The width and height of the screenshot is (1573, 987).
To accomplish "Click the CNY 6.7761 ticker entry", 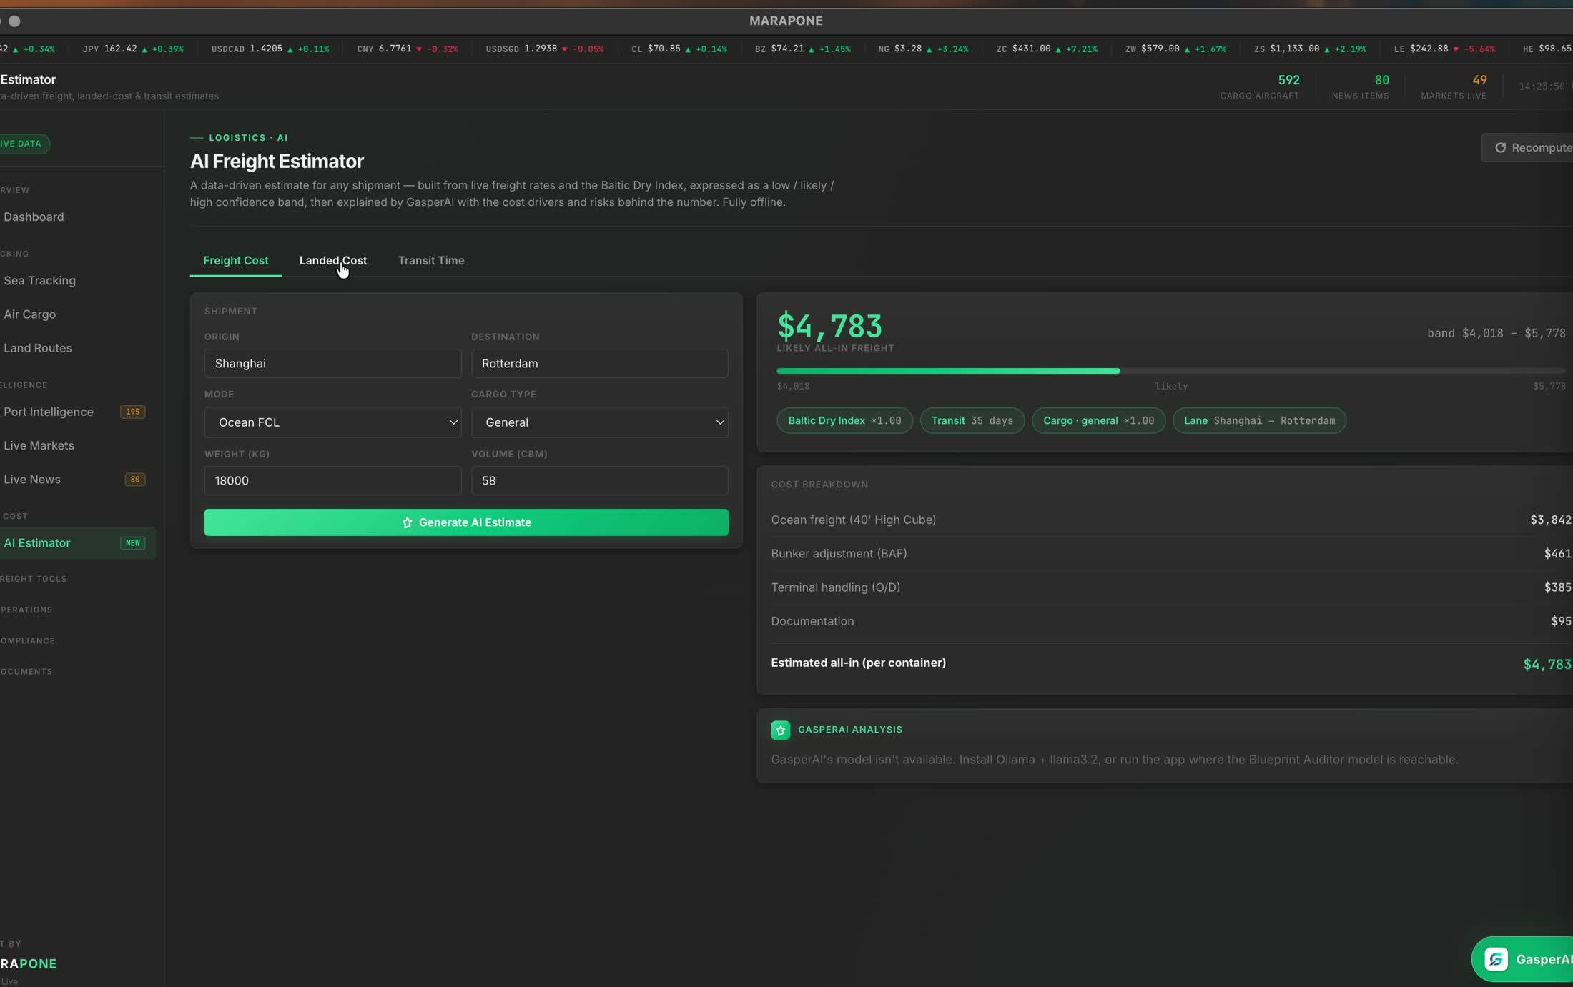I will click(408, 49).
